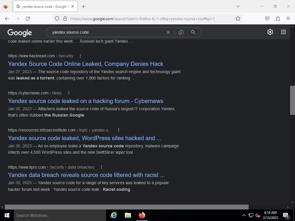Click the Google logo

pos(20,33)
